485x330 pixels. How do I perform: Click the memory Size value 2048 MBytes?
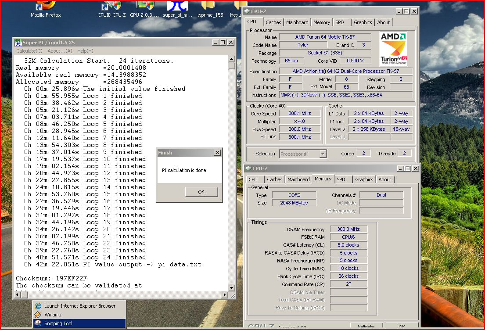[294, 203]
